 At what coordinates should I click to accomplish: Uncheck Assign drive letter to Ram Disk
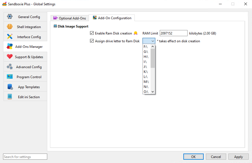[x=92, y=41]
